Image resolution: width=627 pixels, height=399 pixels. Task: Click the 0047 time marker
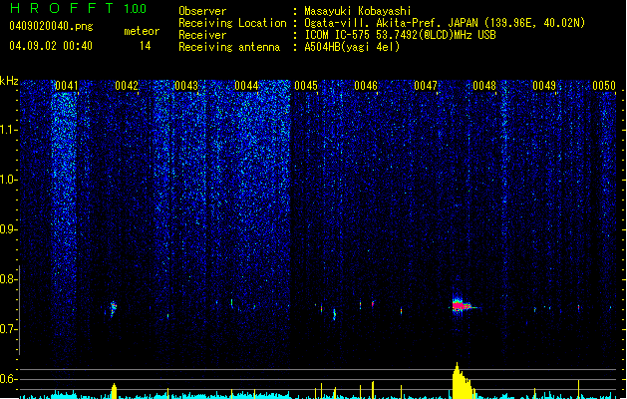point(426,86)
